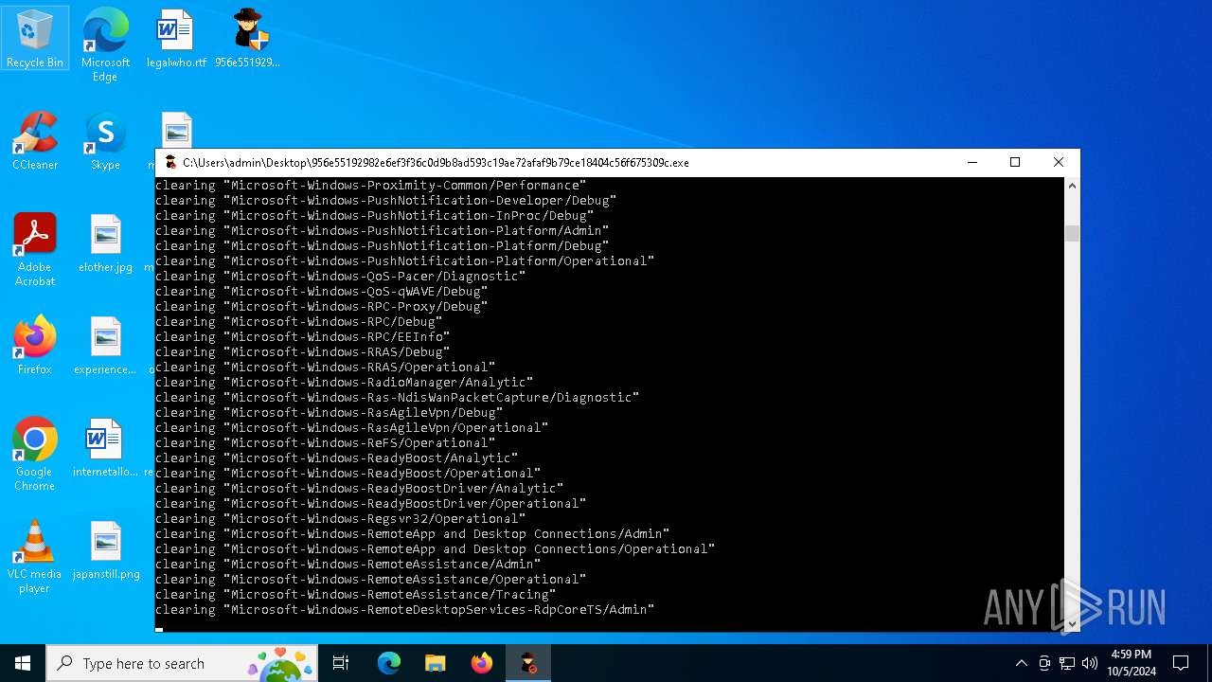The image size is (1212, 682).
Task: Click the line "Microsoft-Windows-RemoteAssistance/Tracing"
Action: [356, 595]
